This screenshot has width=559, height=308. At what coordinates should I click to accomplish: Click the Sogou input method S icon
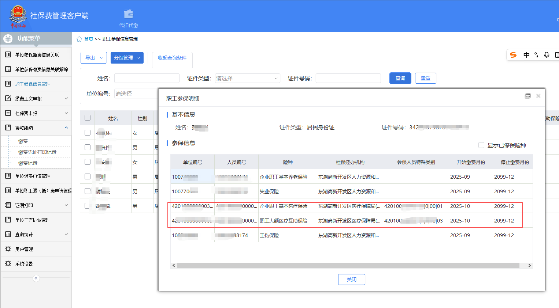pos(513,55)
